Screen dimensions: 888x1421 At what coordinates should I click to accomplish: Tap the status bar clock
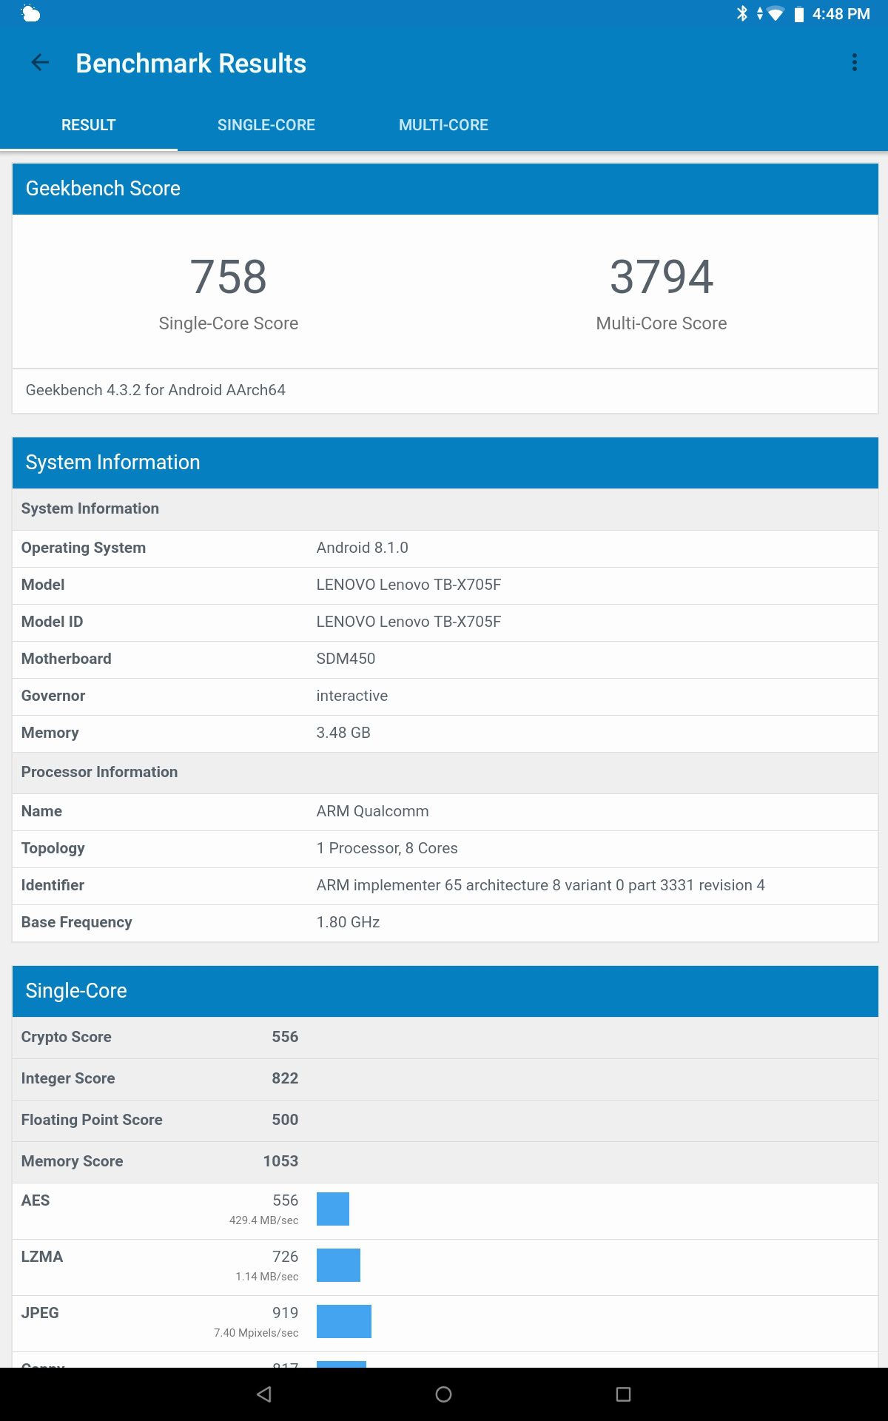pyautogui.click(x=841, y=14)
